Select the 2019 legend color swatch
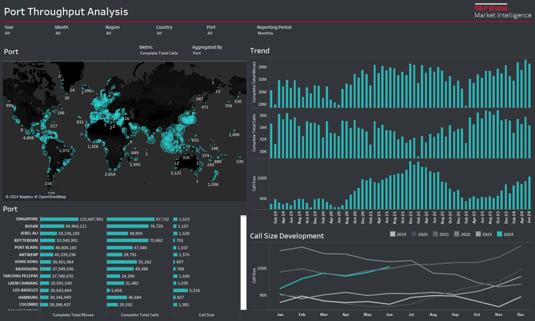Screen dimensions: 535x321 tap(392, 234)
